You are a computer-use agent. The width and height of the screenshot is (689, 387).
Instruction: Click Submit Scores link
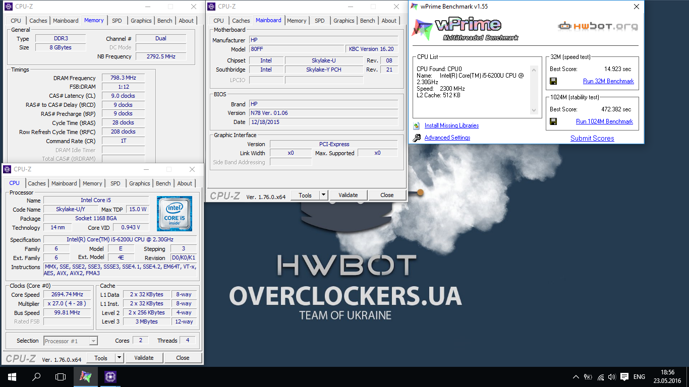(592, 138)
